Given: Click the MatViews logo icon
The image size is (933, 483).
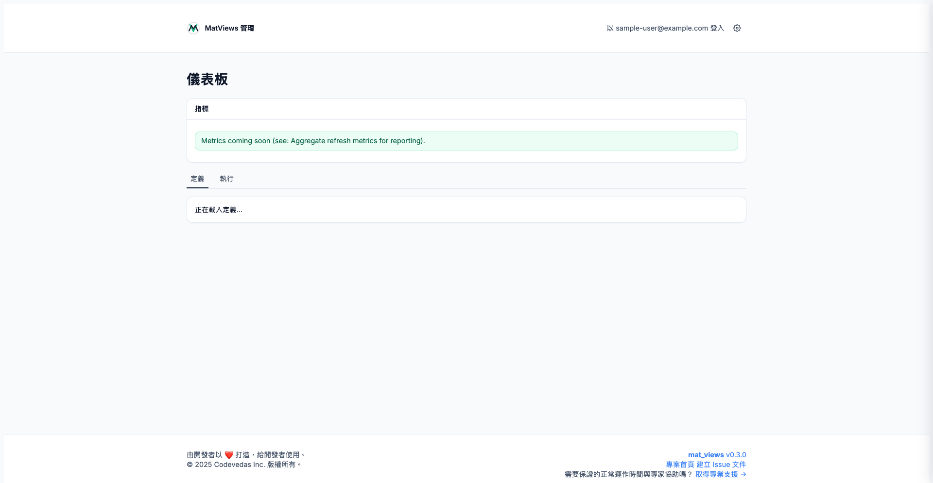Looking at the screenshot, I should (x=193, y=28).
